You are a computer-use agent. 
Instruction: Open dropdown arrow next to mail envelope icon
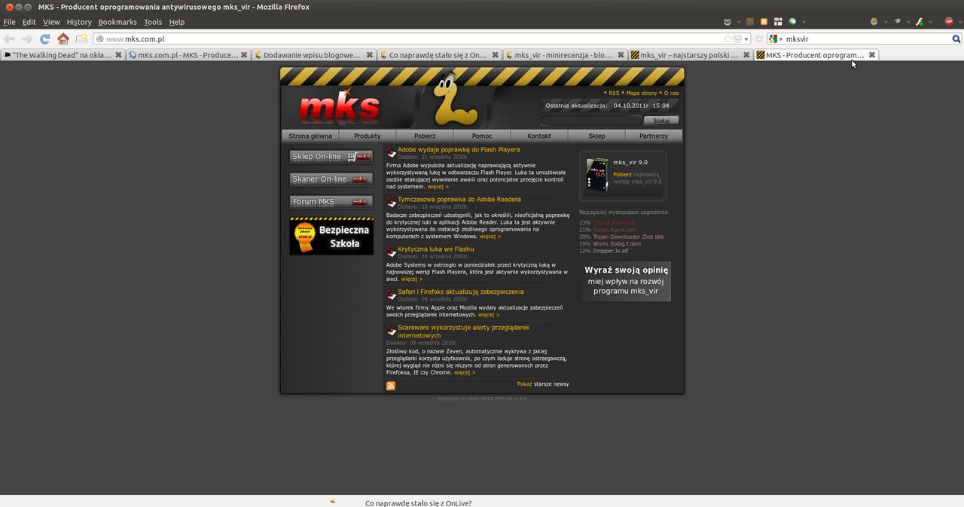[x=739, y=23]
